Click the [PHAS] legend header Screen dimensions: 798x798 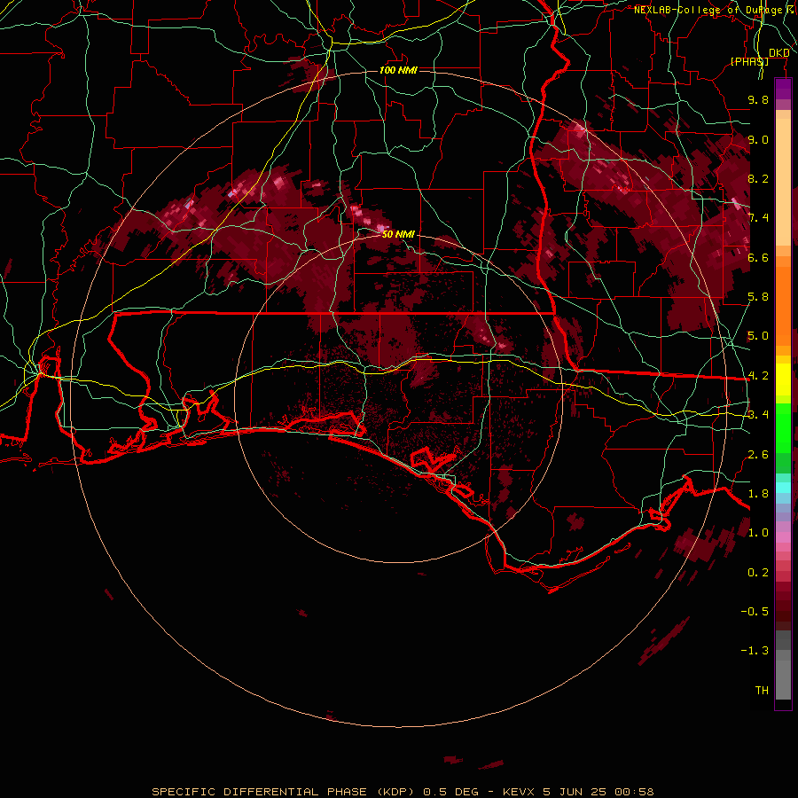pyautogui.click(x=749, y=61)
